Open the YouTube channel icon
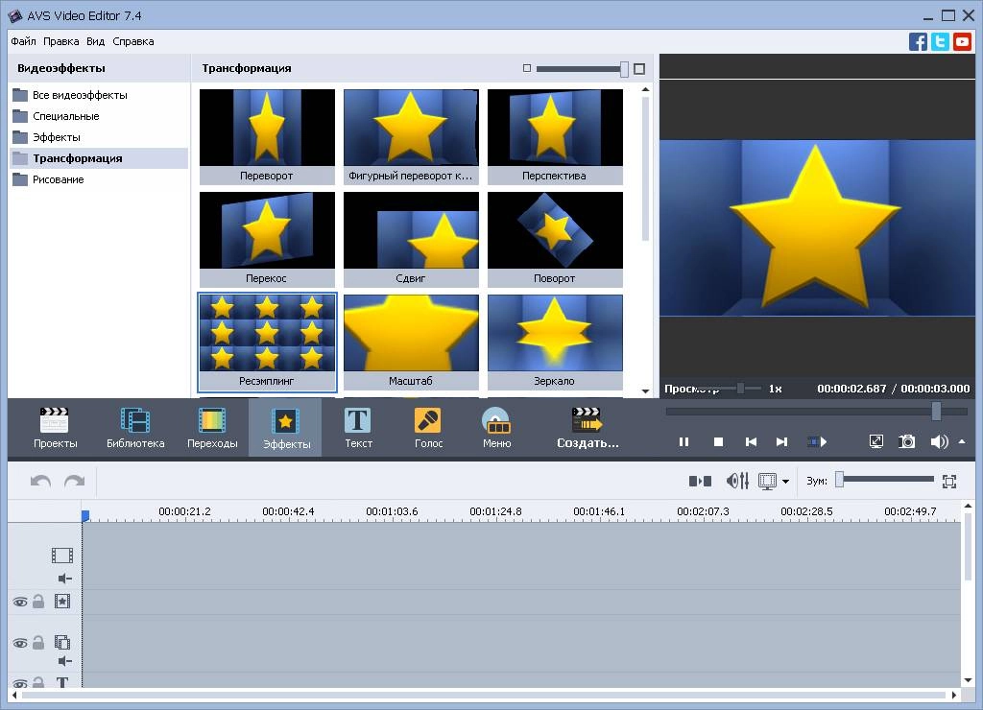 [x=962, y=42]
